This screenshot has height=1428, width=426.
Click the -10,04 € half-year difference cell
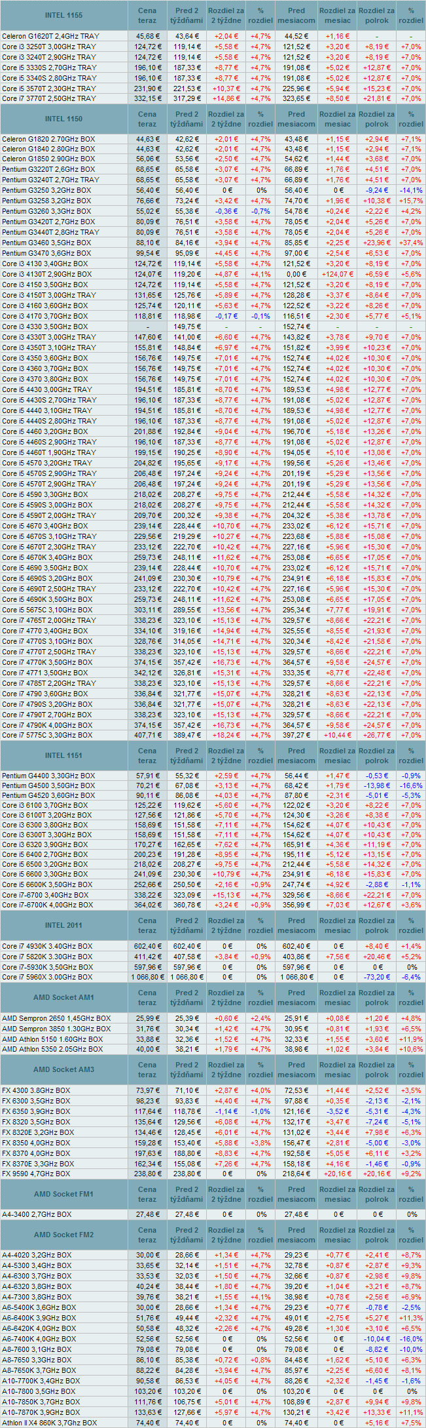377,1339
